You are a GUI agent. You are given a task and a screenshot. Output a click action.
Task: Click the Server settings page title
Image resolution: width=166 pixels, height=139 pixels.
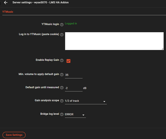pos(41,3)
